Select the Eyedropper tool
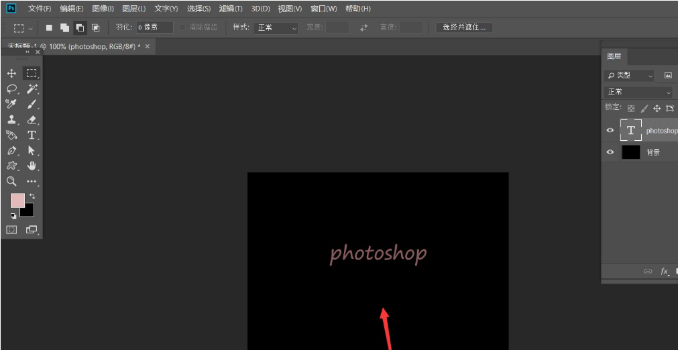This screenshot has height=350, width=678. click(11, 105)
